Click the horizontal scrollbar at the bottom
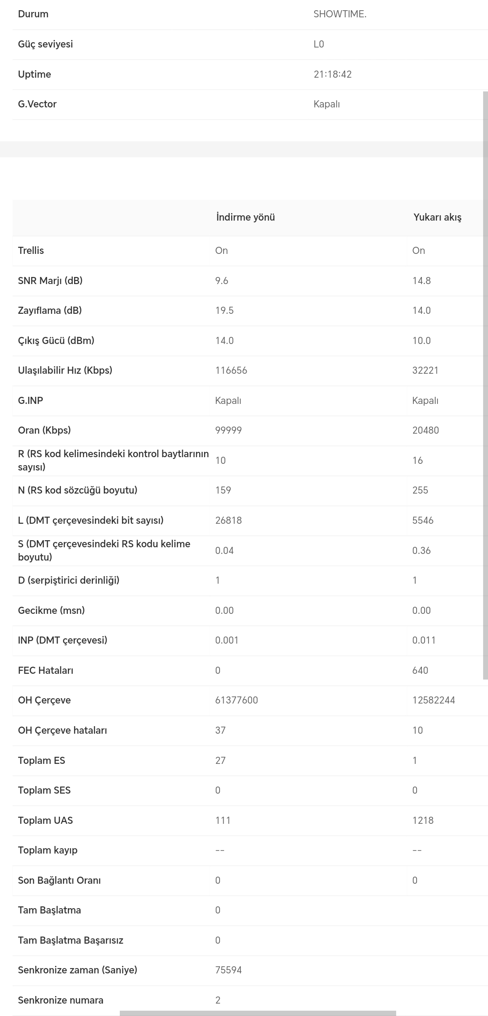This screenshot has height=1016, width=488. point(258,1013)
